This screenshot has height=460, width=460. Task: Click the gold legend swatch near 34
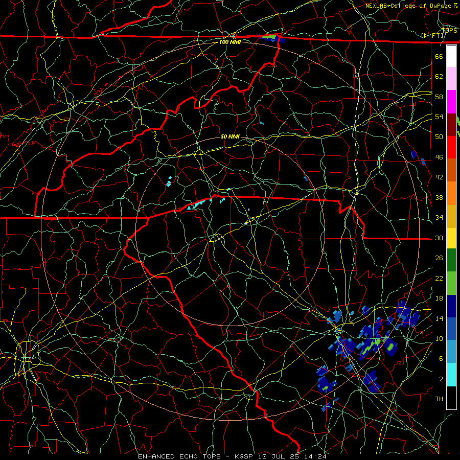click(451, 217)
